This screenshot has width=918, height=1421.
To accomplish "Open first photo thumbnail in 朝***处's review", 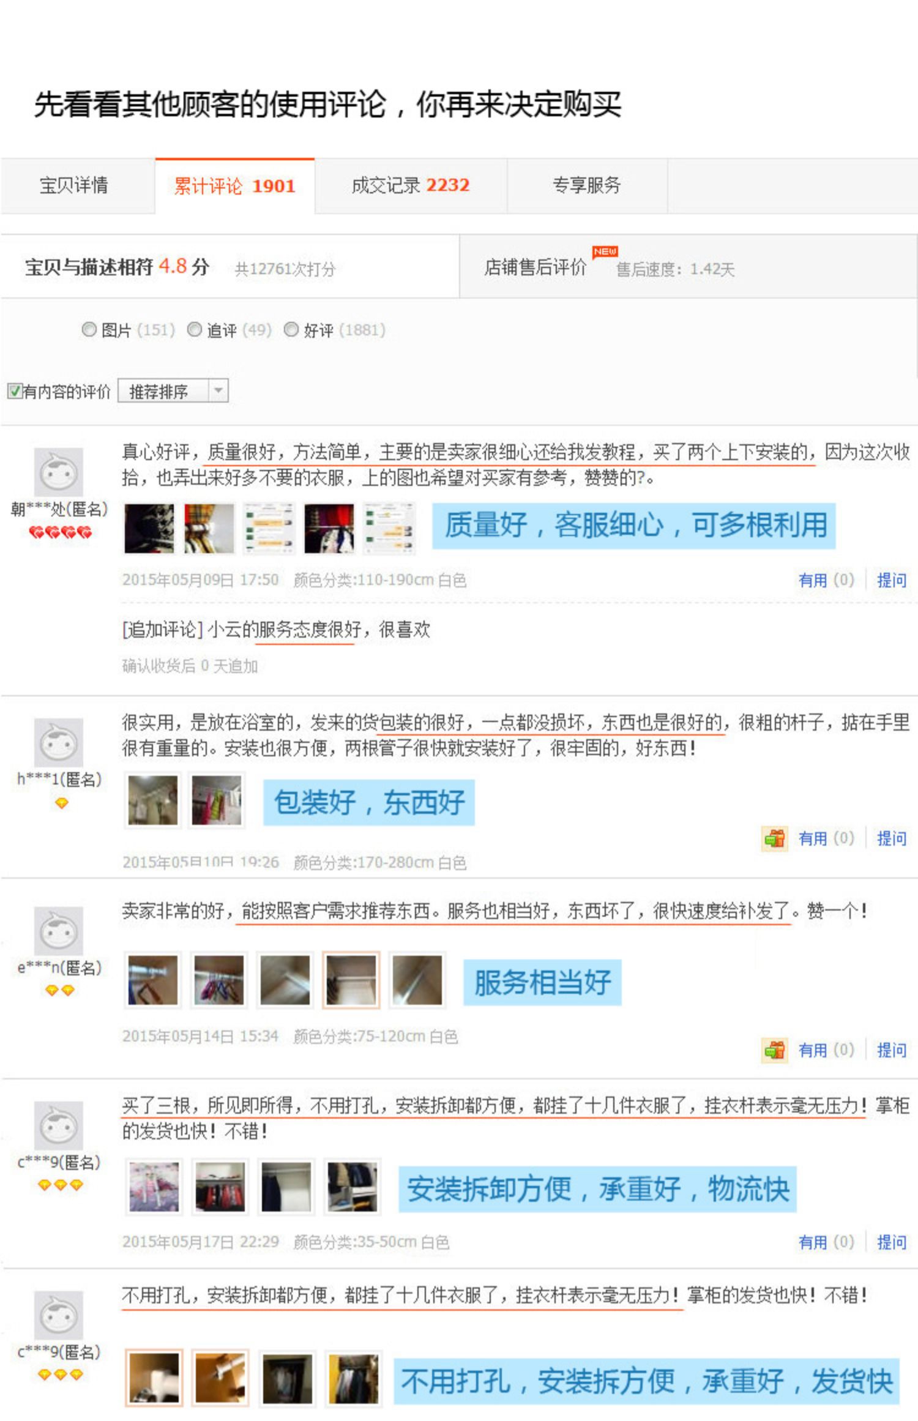I will (x=149, y=529).
